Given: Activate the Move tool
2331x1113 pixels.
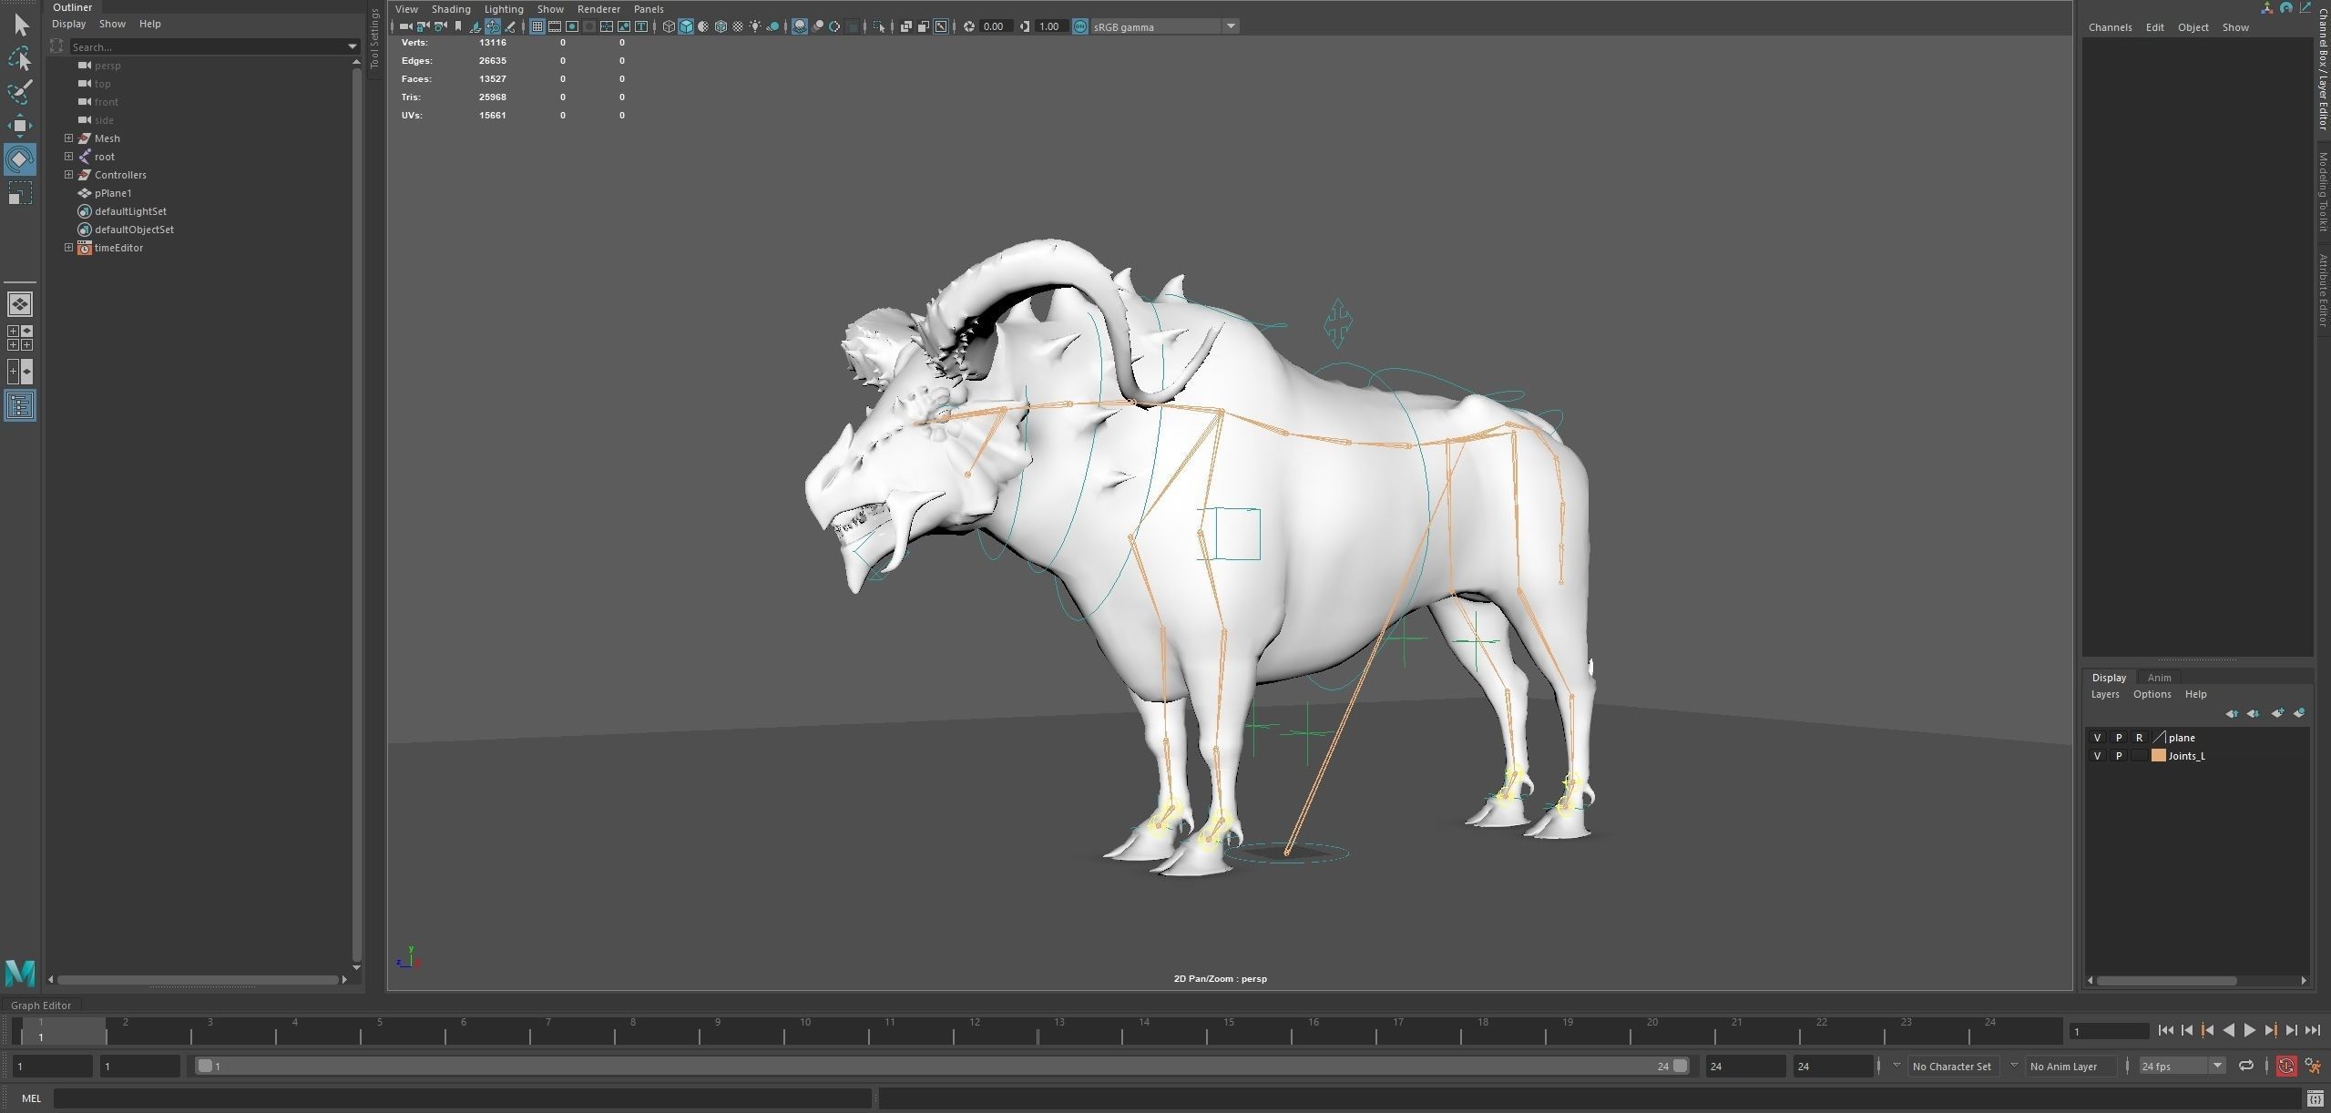Looking at the screenshot, I should point(20,126).
